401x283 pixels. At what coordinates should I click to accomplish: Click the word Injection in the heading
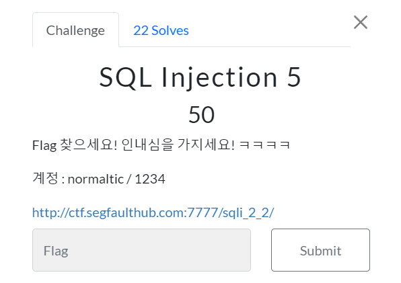[x=219, y=78]
